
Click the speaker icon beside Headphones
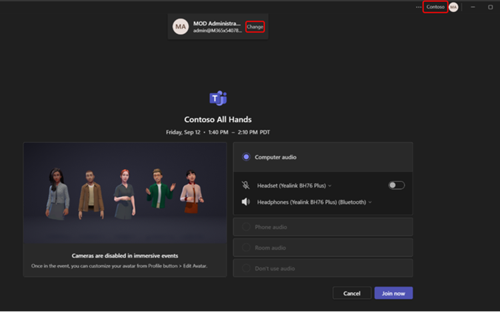(246, 202)
